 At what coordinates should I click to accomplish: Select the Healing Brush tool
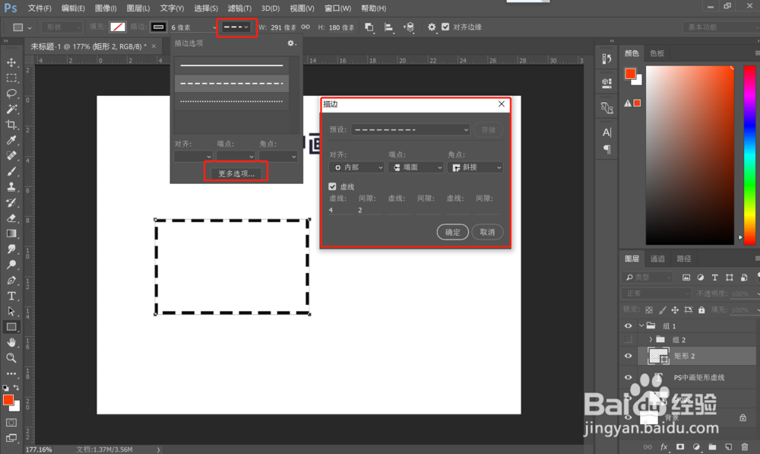11,156
